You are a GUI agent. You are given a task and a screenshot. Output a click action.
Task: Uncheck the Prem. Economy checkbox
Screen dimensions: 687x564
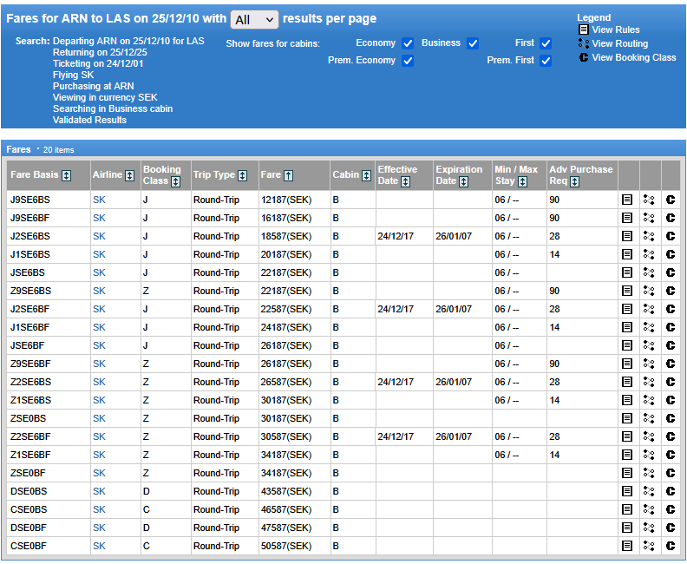408,61
